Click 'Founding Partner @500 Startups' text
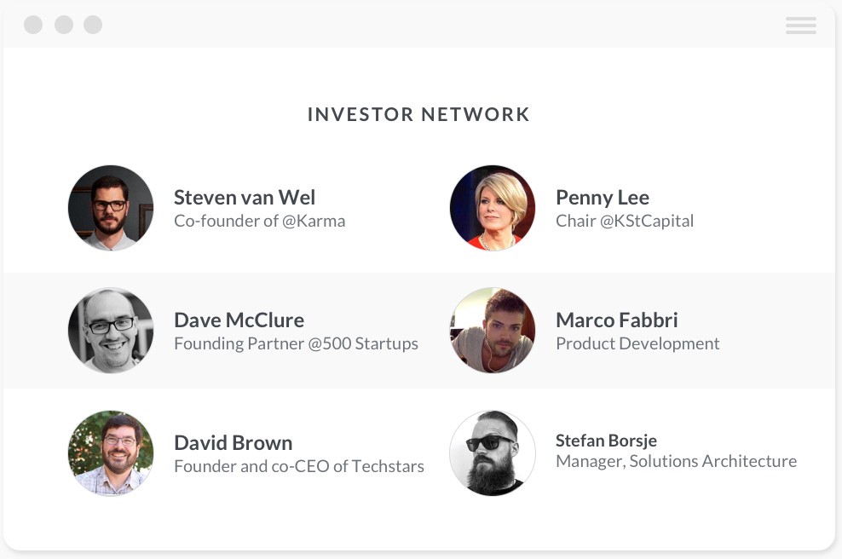842x559 pixels. point(296,343)
